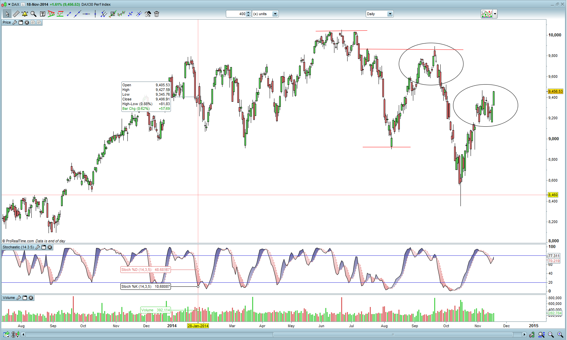Select the text annotation tool
Screen dimensions: 567x340
42,14
